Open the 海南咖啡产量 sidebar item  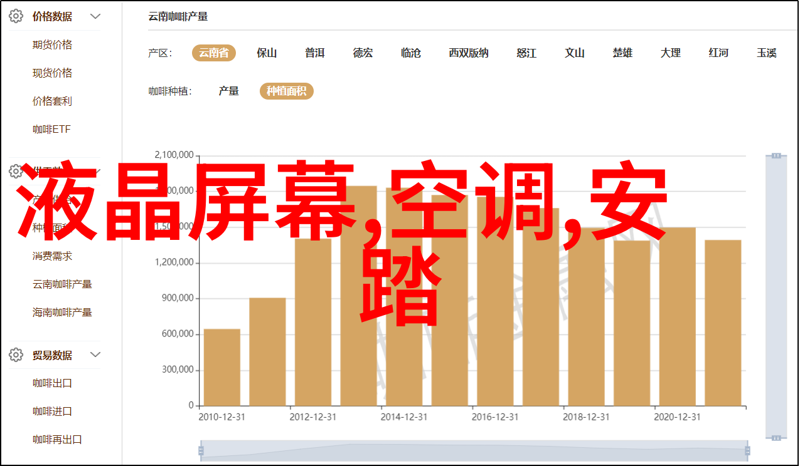point(62,312)
